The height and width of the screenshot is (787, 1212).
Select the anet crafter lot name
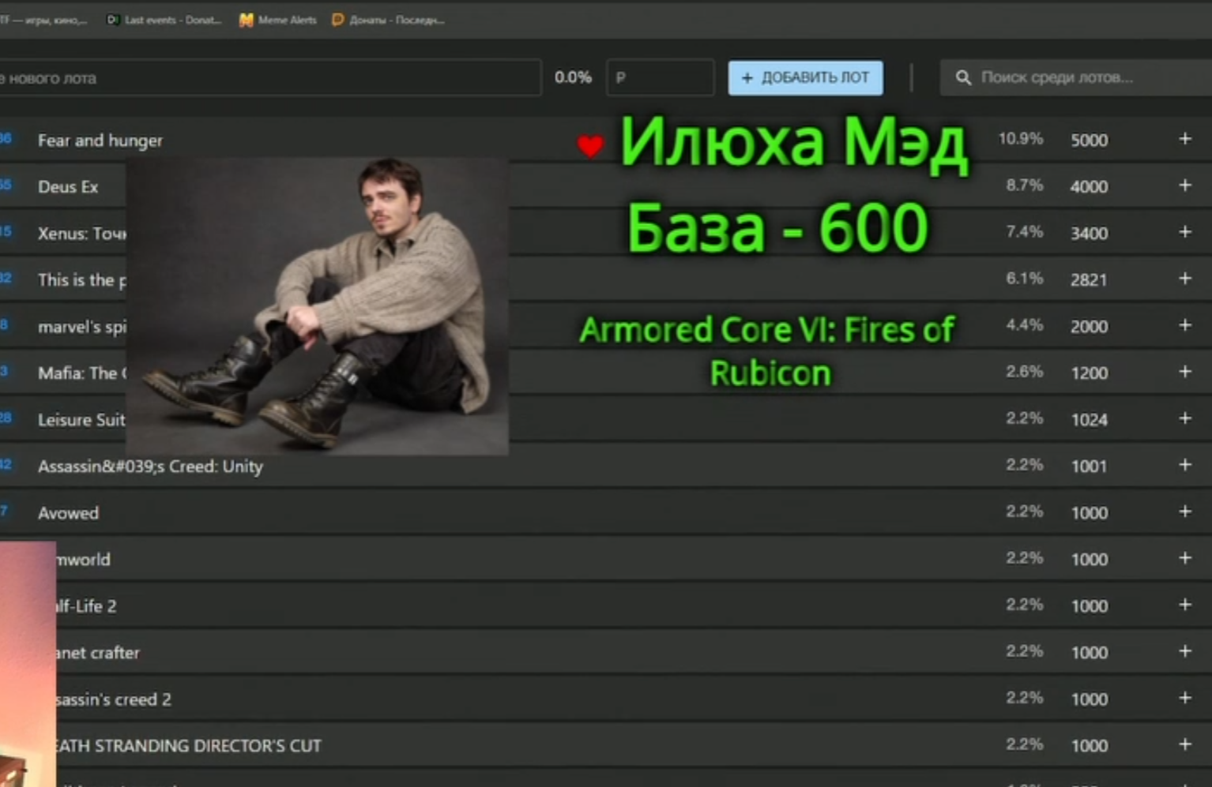tap(98, 653)
